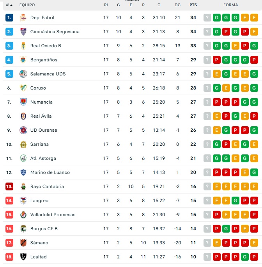Click the Rayo Cantabria crest icon
Viewport: 262px width, 267px height.
[x=23, y=186]
